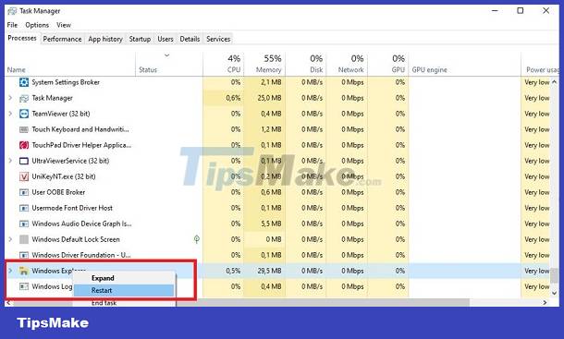Choose Expand in the context menu
This screenshot has height=339, width=564.
pyautogui.click(x=103, y=278)
